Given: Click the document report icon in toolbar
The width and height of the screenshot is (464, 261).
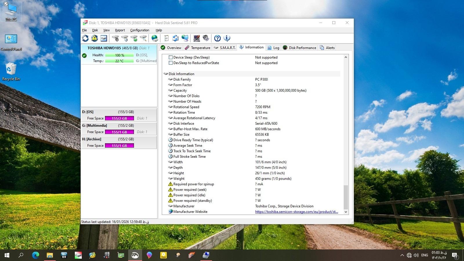Looking at the screenshot, I should [x=166, y=38].
